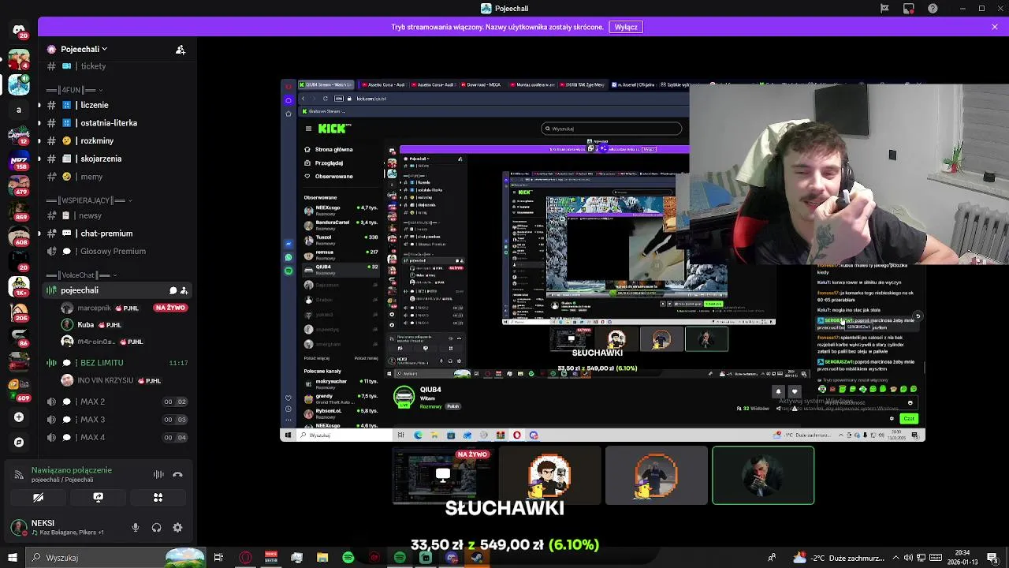The height and width of the screenshot is (568, 1009).
Task: Open File Explorer from taskbar
Action: (322, 558)
